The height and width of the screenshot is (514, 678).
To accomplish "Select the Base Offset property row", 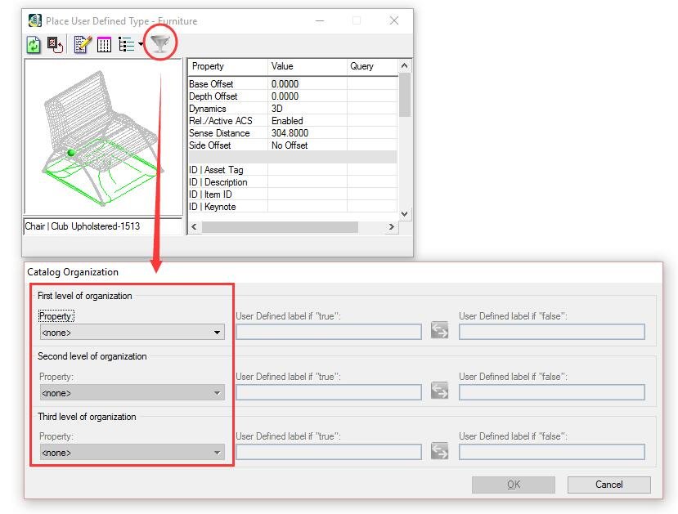I will click(x=293, y=84).
